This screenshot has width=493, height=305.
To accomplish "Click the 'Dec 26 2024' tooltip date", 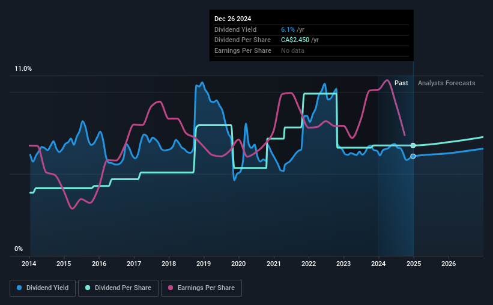I will (x=232, y=19).
